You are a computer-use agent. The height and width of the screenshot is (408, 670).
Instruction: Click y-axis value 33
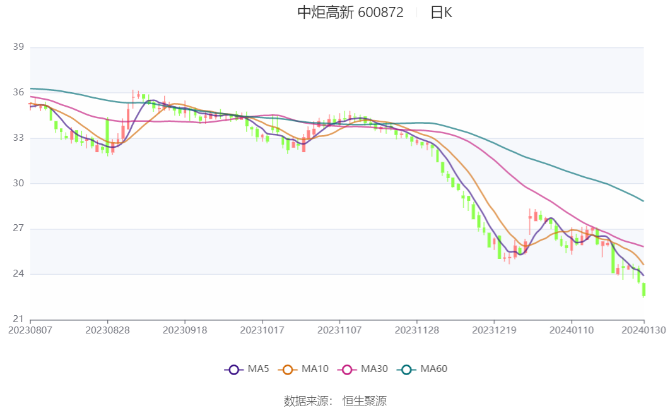[x=18, y=138]
